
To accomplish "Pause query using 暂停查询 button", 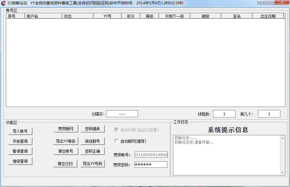I will click(x=20, y=151).
